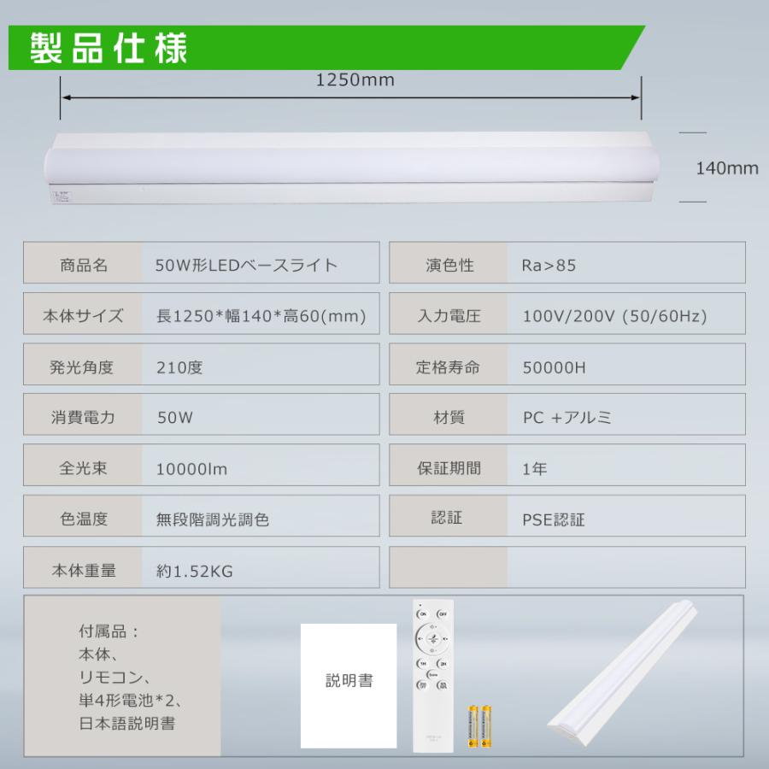This screenshot has height=769, width=769.
Task: Click the PSE認証 value
Action: click(553, 520)
